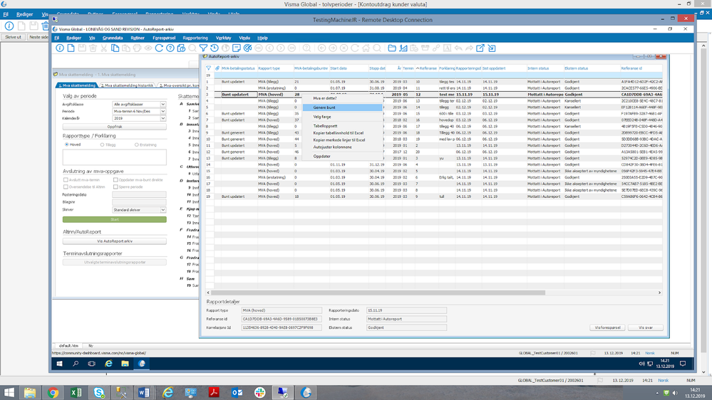Click the refresh arrow icon in toolbar
712x400 pixels.
(x=160, y=48)
